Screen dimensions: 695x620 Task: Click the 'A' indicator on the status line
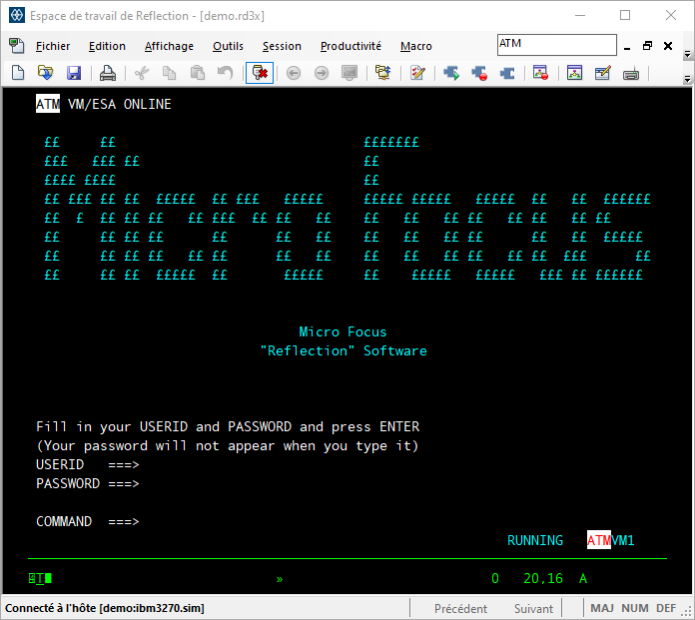click(x=583, y=578)
